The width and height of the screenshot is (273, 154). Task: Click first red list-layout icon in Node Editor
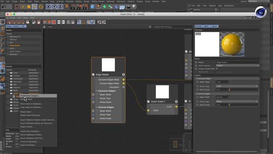(45, 22)
